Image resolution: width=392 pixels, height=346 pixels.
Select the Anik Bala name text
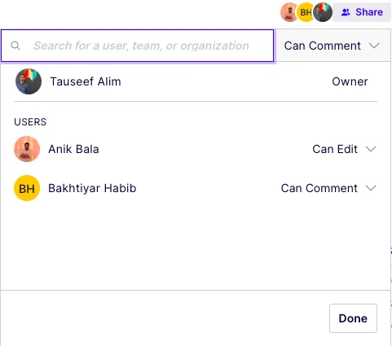pos(73,149)
